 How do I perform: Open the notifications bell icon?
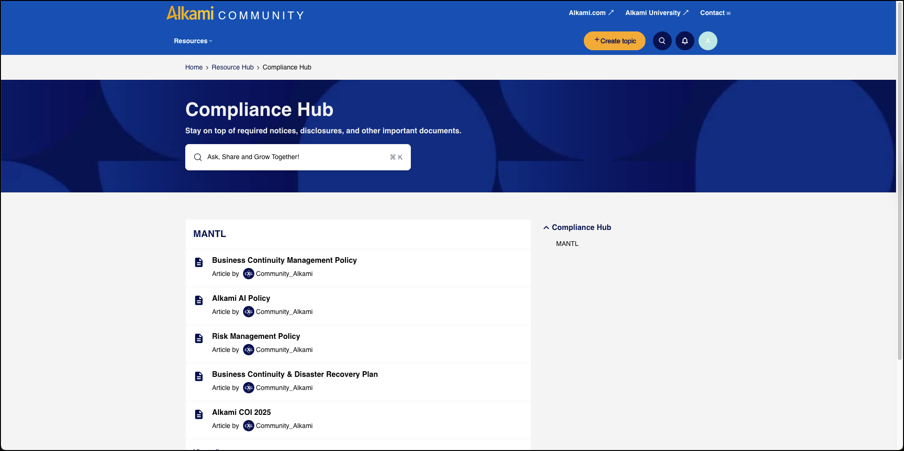[x=684, y=41]
